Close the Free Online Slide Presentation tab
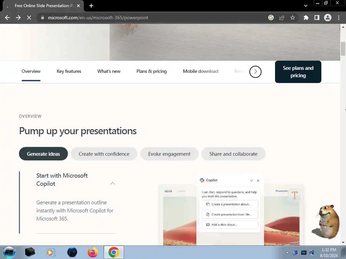The width and height of the screenshot is (346, 259). (x=78, y=6)
